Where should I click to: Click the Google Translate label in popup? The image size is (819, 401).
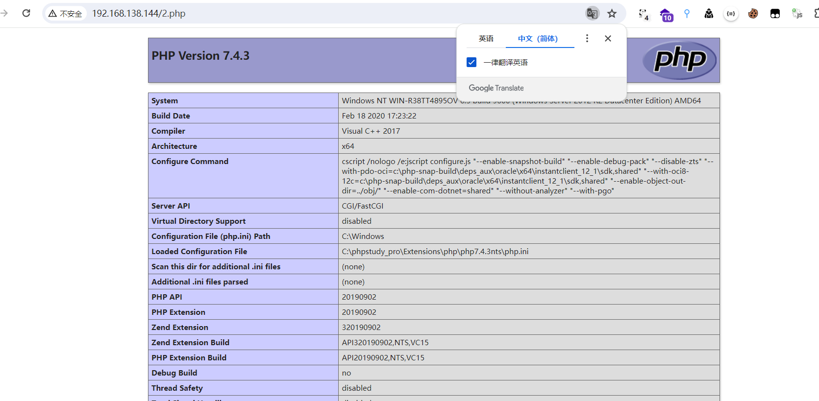click(x=496, y=88)
